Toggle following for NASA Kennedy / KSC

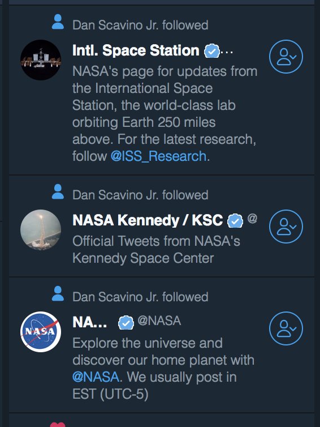[x=286, y=227]
